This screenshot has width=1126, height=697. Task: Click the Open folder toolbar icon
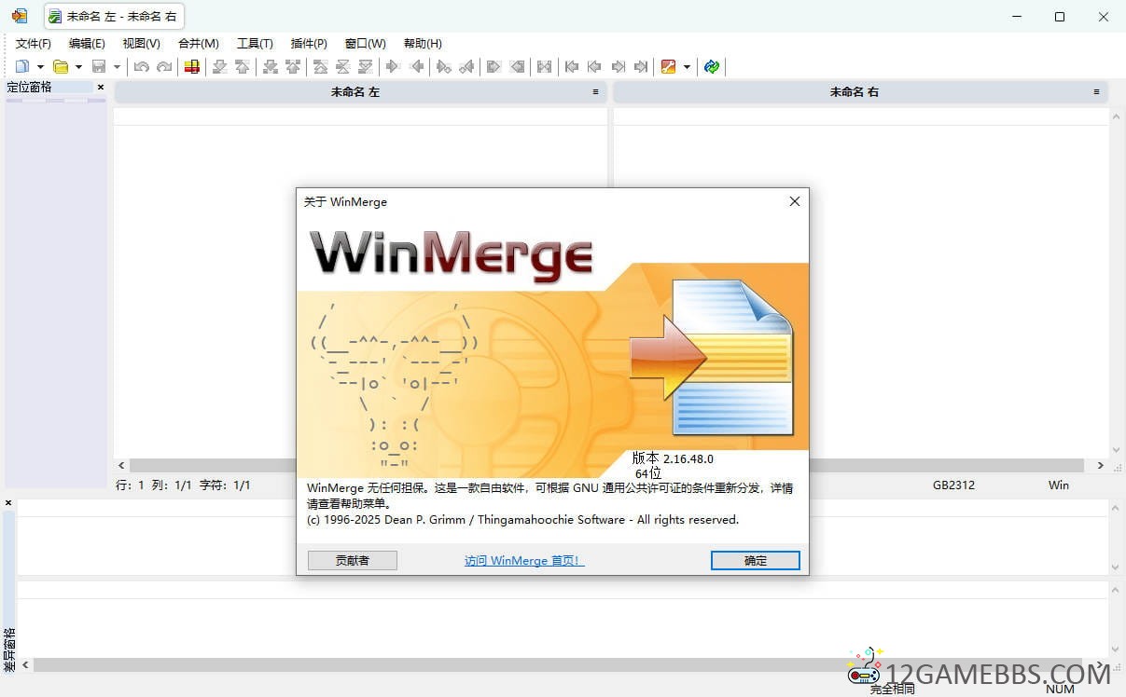pyautogui.click(x=61, y=66)
